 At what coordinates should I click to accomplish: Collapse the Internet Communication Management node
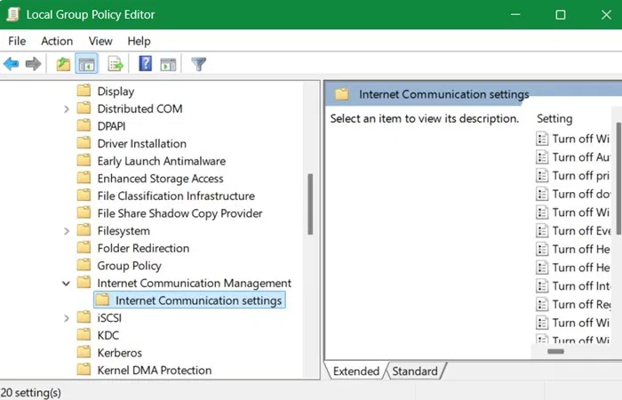pyautogui.click(x=67, y=284)
